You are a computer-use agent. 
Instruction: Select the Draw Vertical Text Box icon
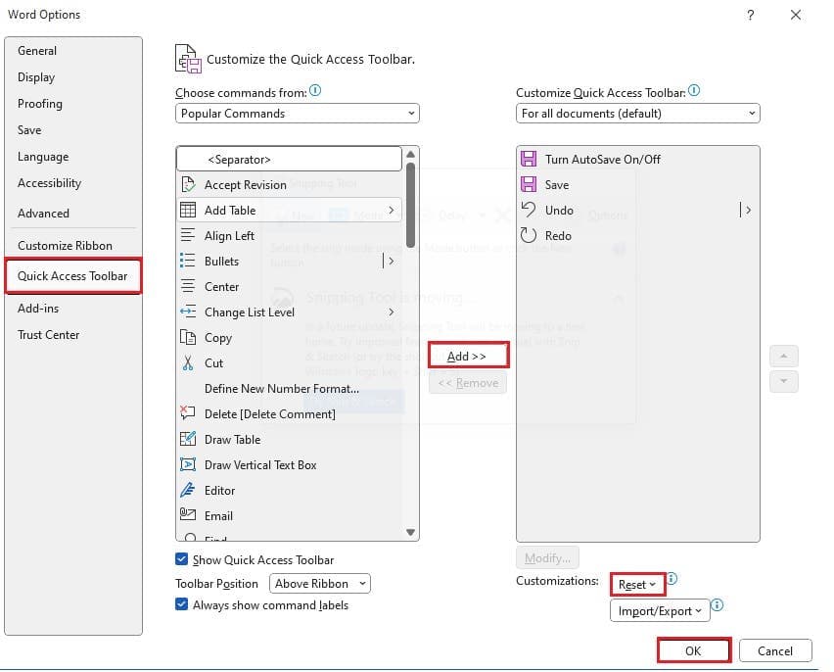(188, 465)
